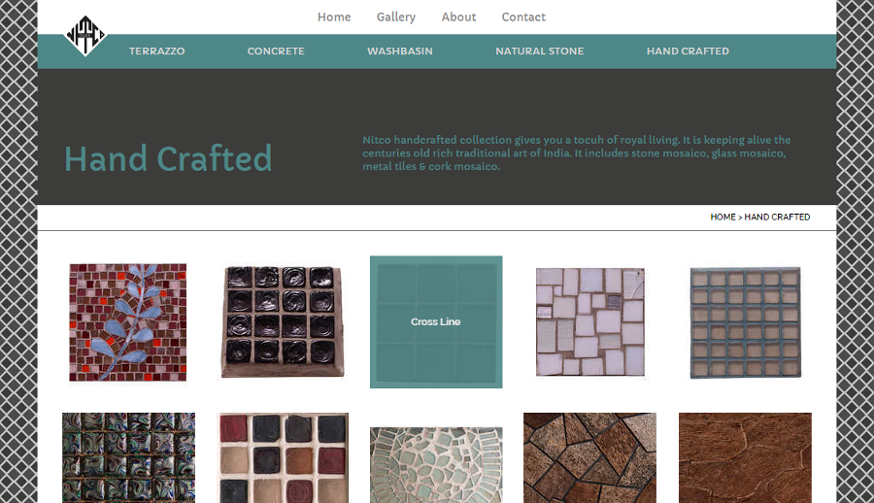Click the HOME breadcrumb link

[x=723, y=217]
